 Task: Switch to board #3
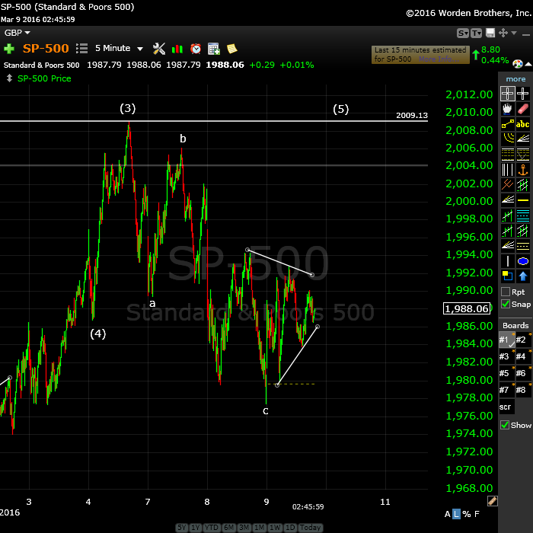506,356
